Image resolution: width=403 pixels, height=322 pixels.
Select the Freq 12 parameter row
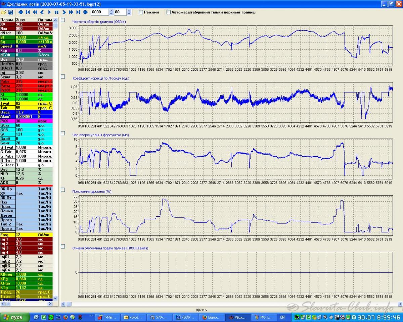click(x=27, y=235)
